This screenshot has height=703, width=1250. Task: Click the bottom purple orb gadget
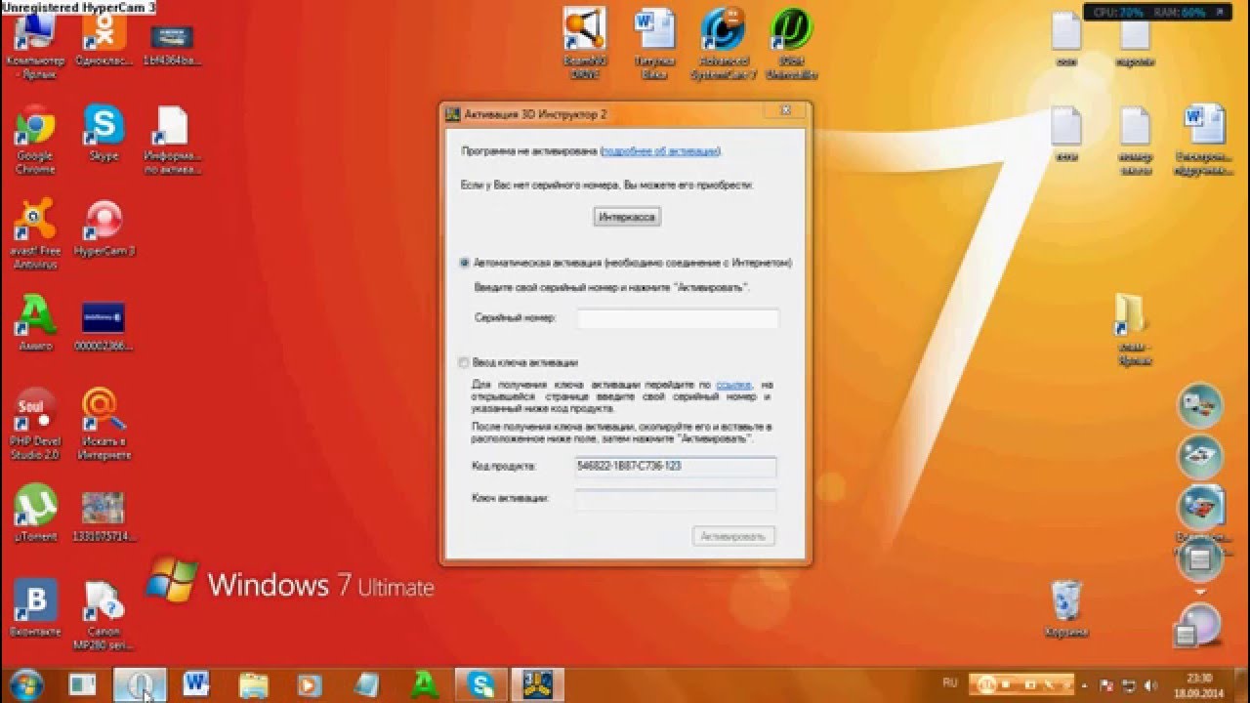[1200, 625]
